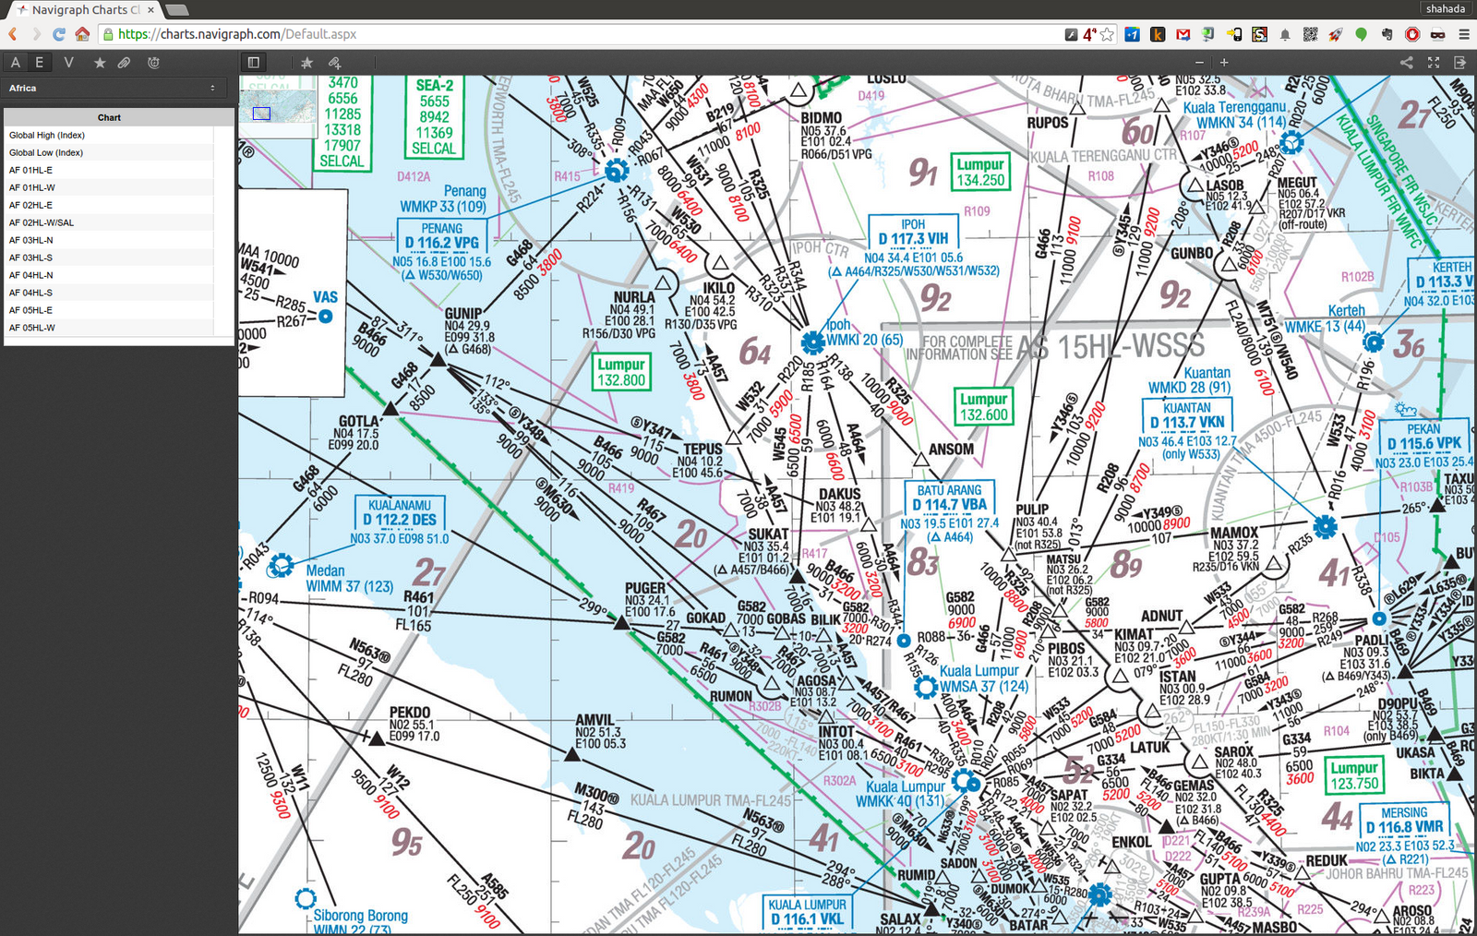Switch to the A mode toggle

click(x=16, y=63)
